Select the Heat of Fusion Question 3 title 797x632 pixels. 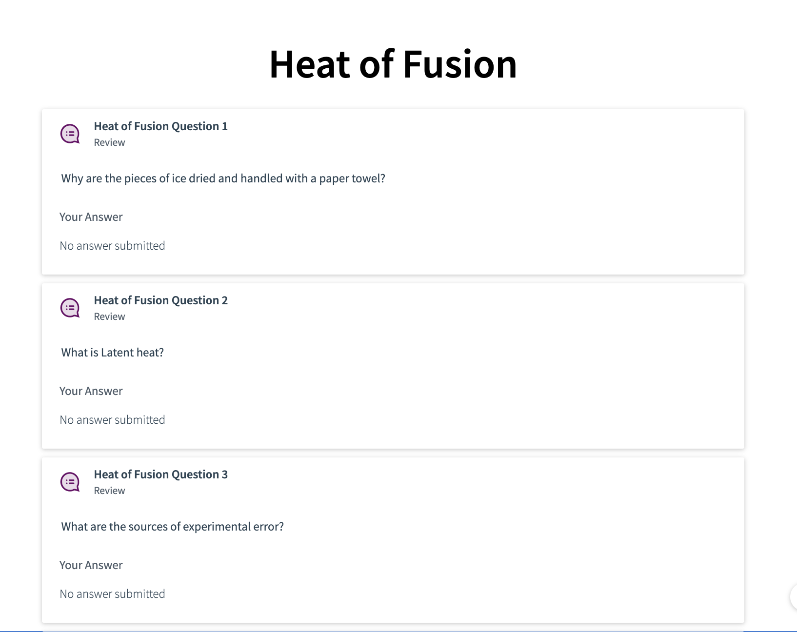coord(160,474)
